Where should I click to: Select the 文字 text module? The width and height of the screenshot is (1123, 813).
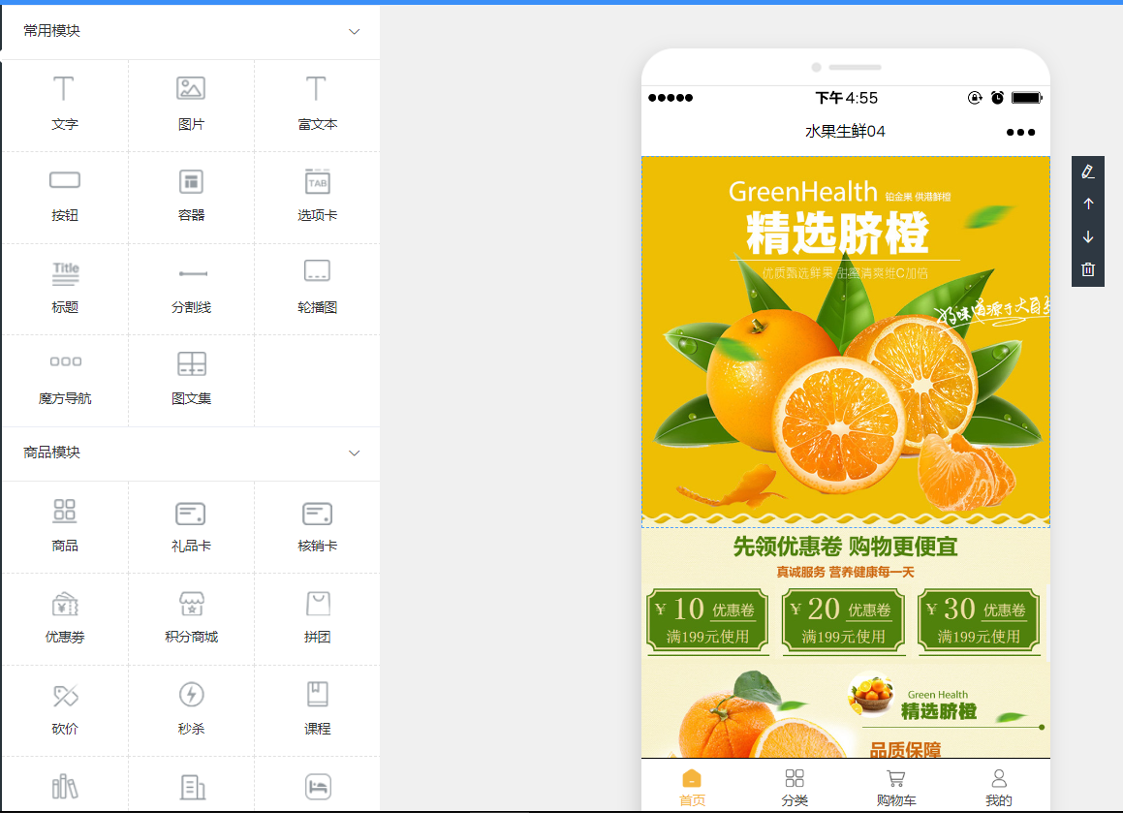tap(64, 104)
